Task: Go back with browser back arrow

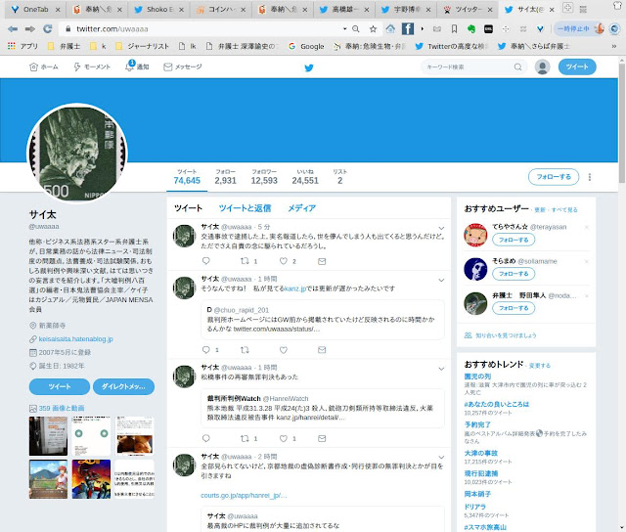Action: pos(13,28)
